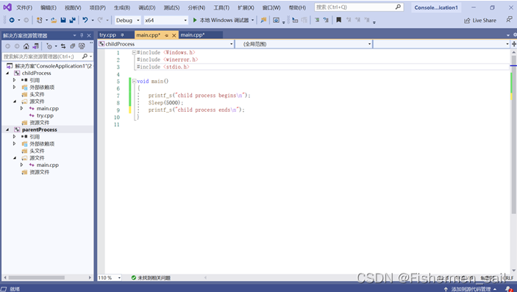
Task: Click sync with active document icon
Action: coord(63,46)
